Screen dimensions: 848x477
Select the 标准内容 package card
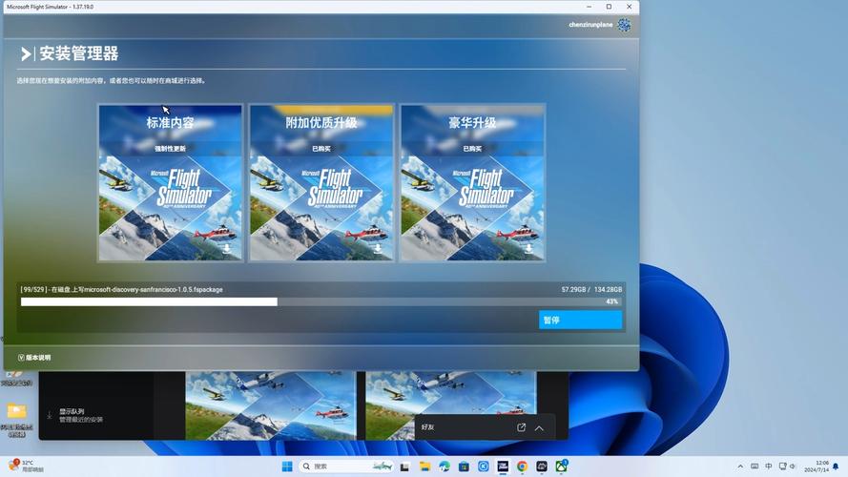[x=171, y=183]
